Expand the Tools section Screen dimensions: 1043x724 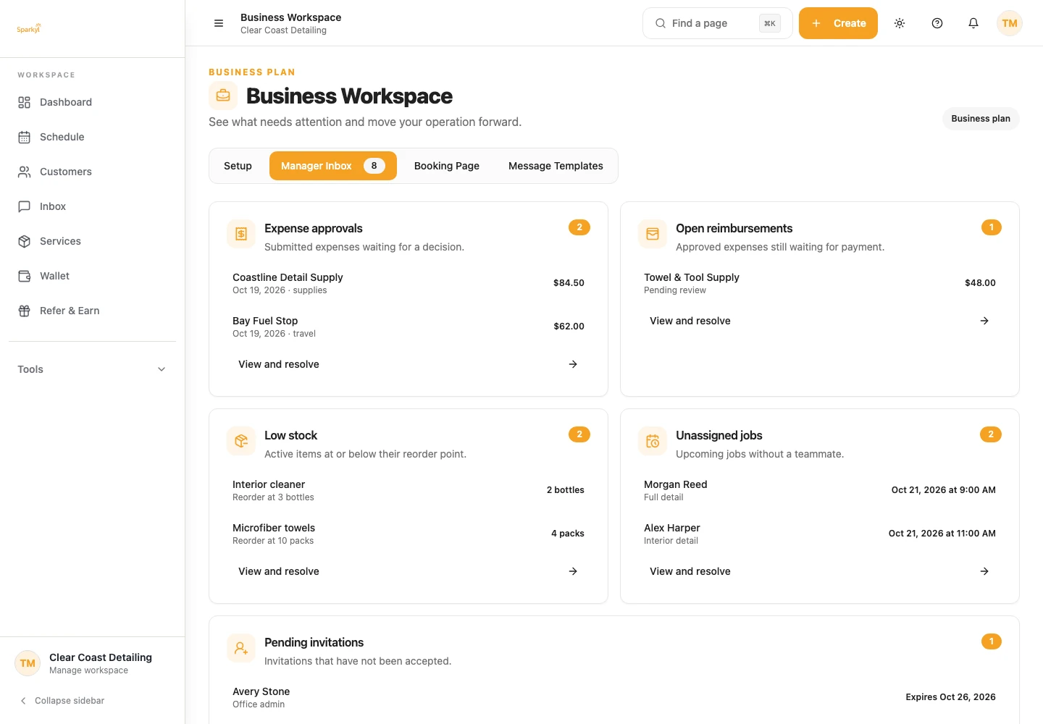click(x=92, y=369)
